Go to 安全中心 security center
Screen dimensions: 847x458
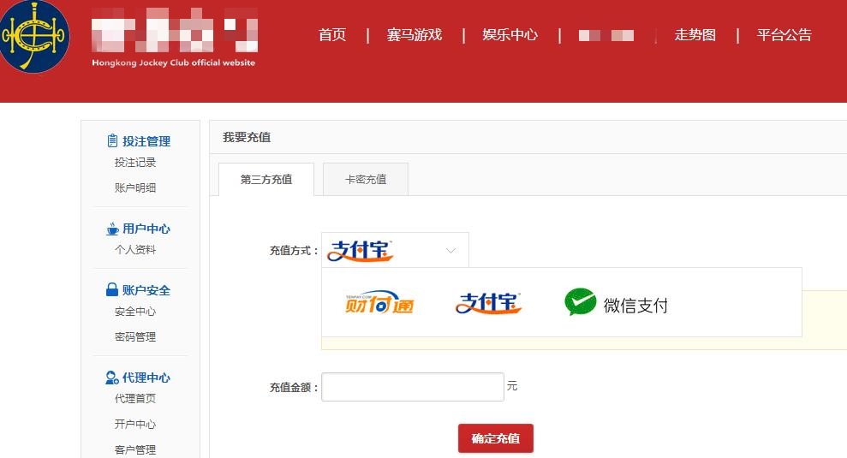(135, 312)
